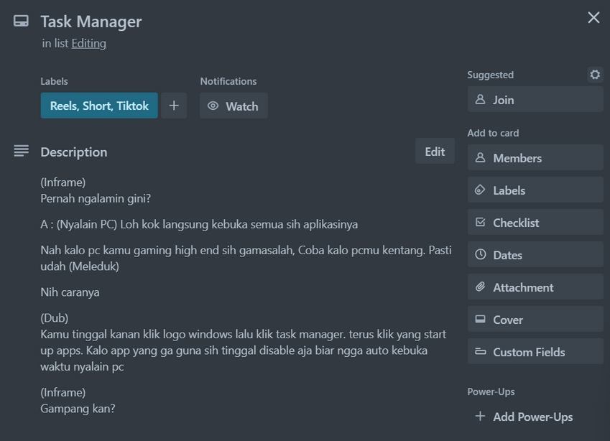Click the Task Manager card title
Image resolution: width=610 pixels, height=441 pixels.
pos(91,22)
